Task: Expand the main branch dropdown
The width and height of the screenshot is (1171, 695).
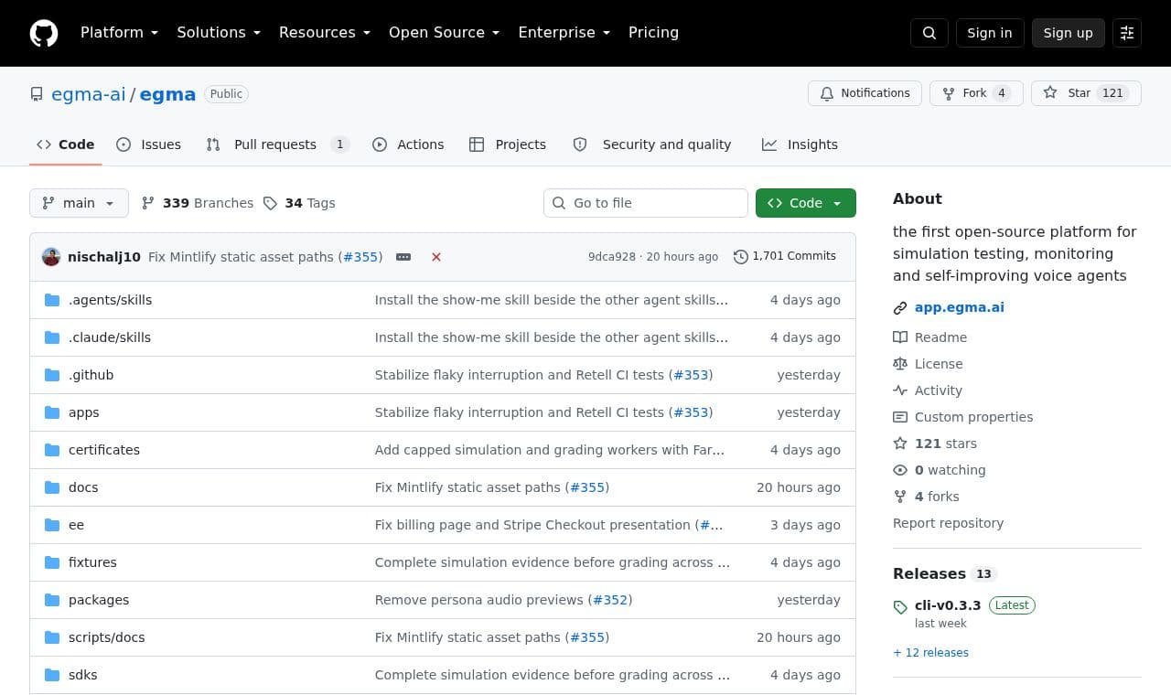Action: pyautogui.click(x=79, y=203)
